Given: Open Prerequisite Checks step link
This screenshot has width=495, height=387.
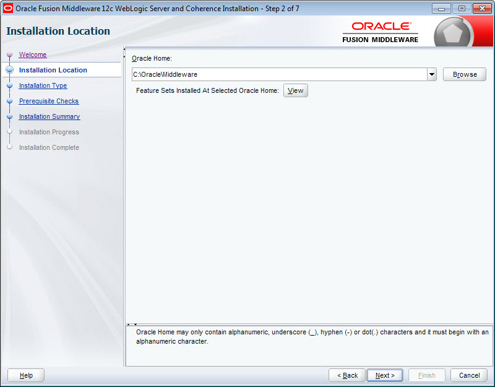Looking at the screenshot, I should pos(49,101).
